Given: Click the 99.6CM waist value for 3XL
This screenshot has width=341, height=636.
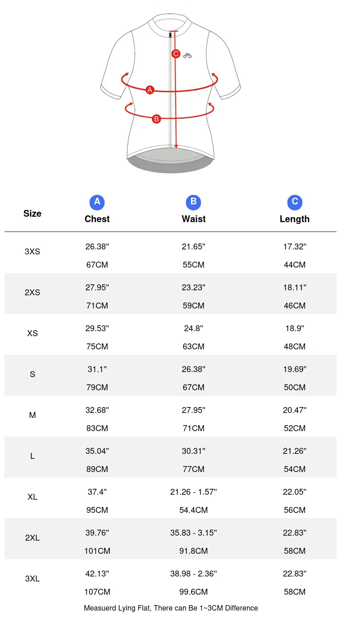Looking at the screenshot, I should pyautogui.click(x=194, y=592).
